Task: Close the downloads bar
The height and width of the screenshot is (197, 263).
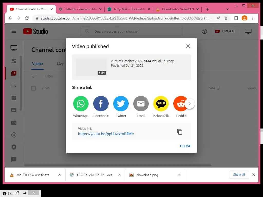Action: (x=254, y=175)
